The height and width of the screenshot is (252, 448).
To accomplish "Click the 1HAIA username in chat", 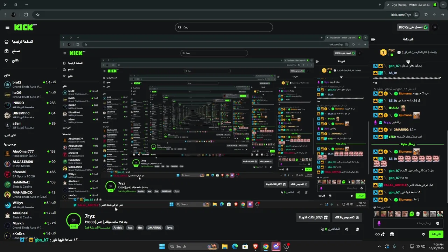I will [394, 108].
